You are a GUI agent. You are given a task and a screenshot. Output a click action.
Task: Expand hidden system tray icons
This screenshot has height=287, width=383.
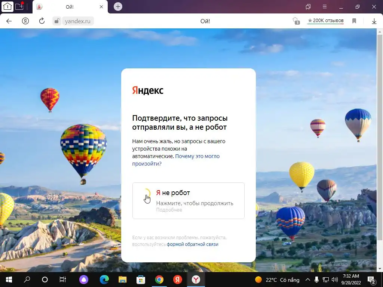[x=308, y=280]
